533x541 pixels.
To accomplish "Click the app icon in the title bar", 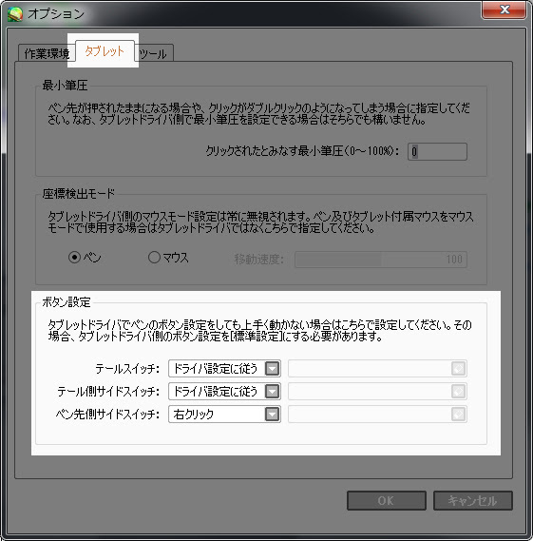I will (x=15, y=14).
